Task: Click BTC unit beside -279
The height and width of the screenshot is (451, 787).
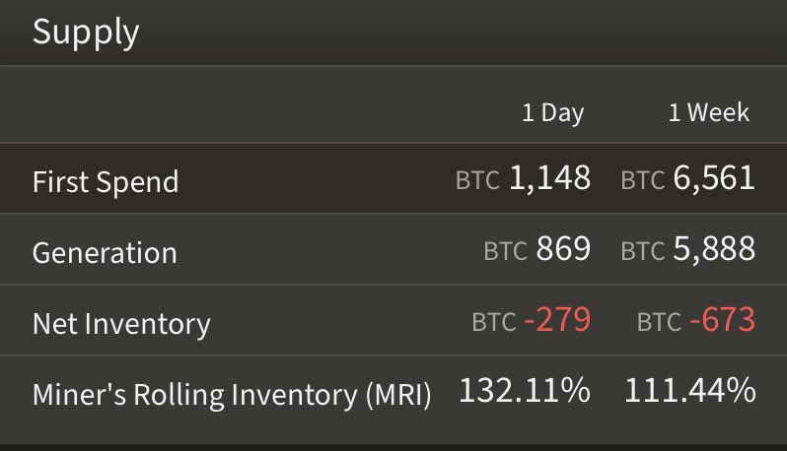Action: pos(494,322)
